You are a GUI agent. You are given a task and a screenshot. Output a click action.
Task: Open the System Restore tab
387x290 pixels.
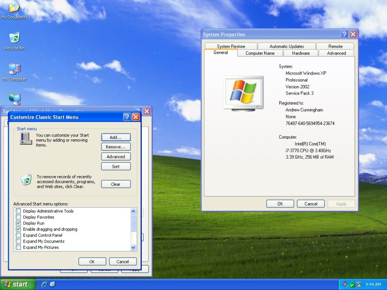point(230,46)
